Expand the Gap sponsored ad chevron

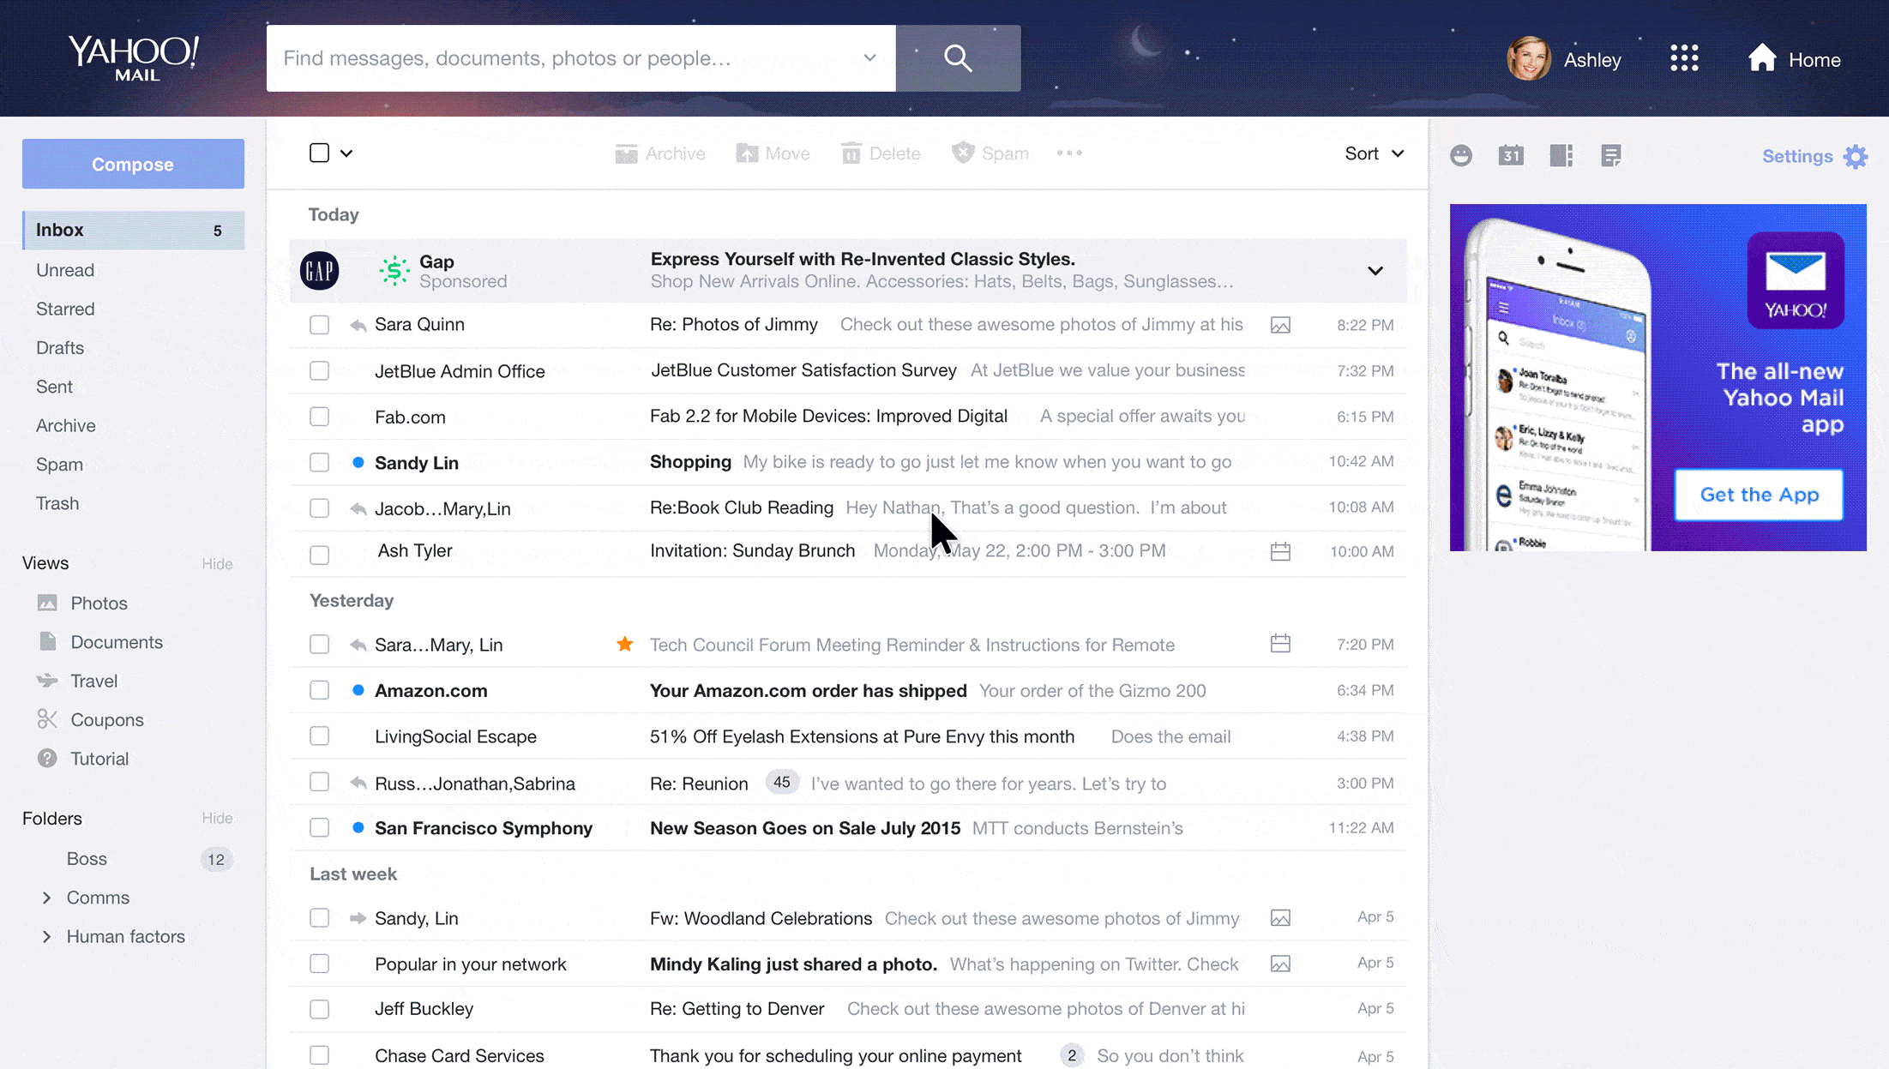(1375, 271)
